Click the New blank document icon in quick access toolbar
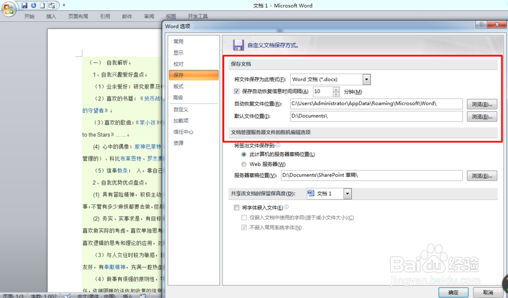Screen dimensions: 508x298 tap(43, 5)
